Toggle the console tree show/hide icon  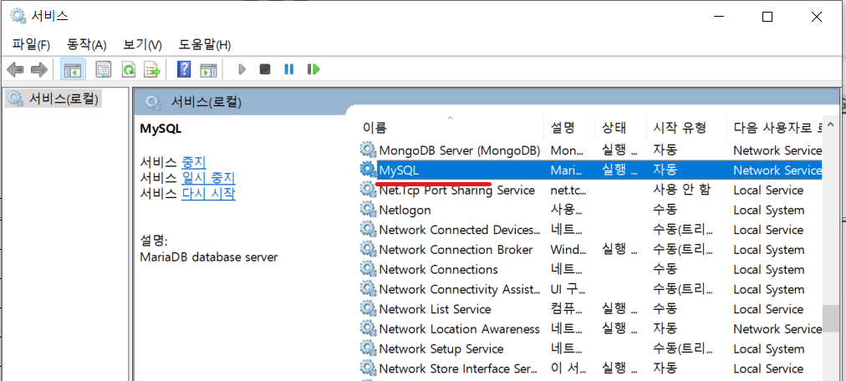click(72, 69)
